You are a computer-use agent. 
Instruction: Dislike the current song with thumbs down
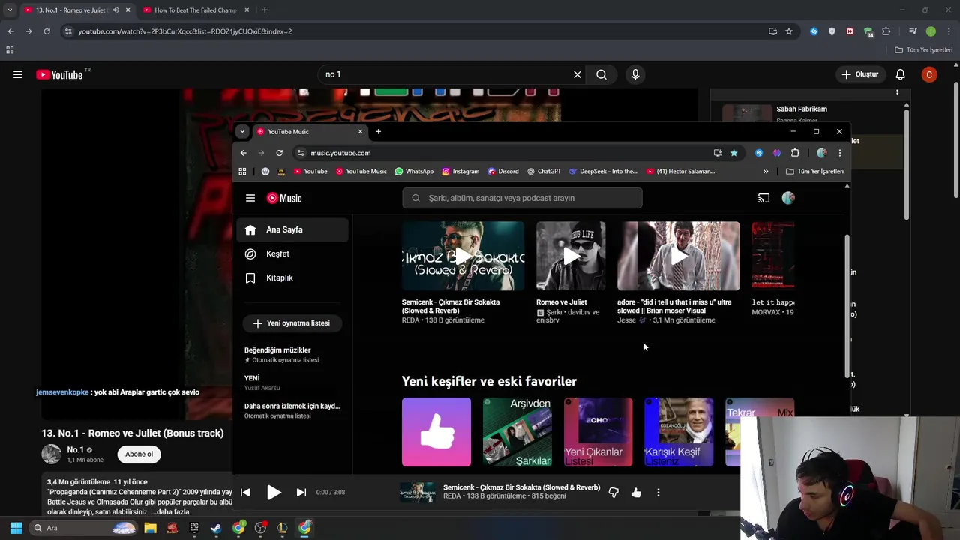click(613, 493)
